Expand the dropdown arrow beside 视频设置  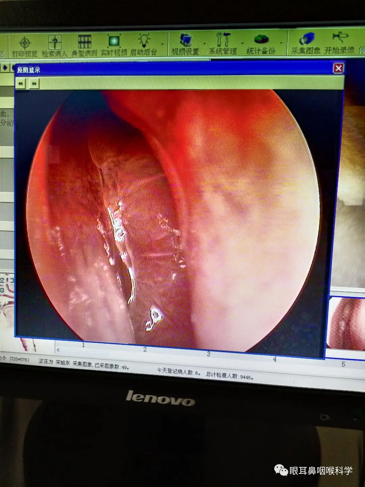coord(204,44)
